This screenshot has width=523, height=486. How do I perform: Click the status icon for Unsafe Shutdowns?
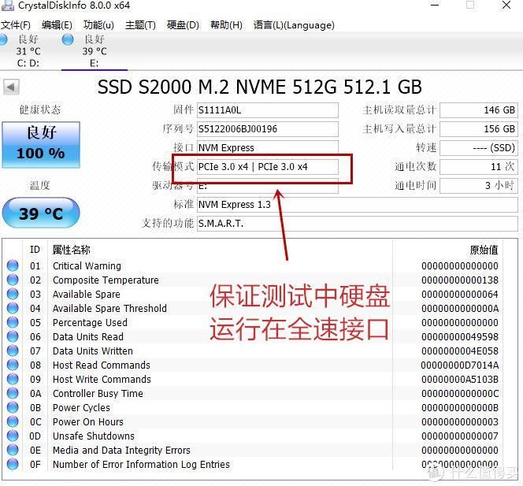point(13,436)
